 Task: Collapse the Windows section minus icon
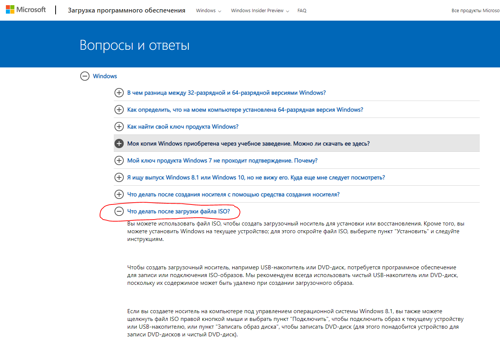[x=85, y=76]
